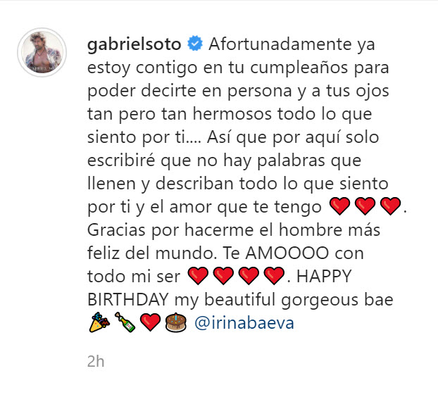Click the heart between bottle and cake
The width and height of the screenshot is (438, 397).
pos(150,322)
